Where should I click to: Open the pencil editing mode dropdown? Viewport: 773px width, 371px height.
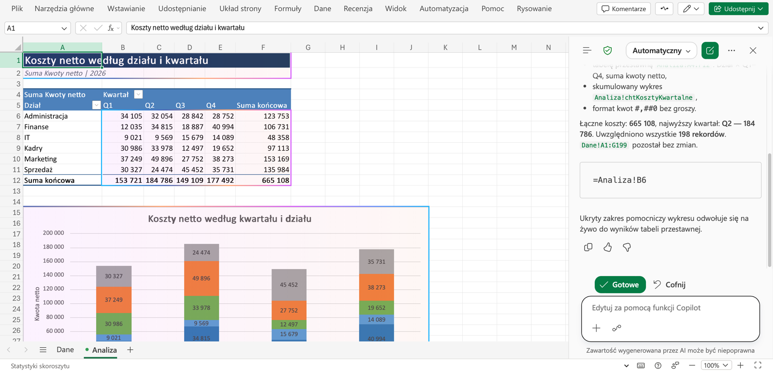click(x=691, y=9)
